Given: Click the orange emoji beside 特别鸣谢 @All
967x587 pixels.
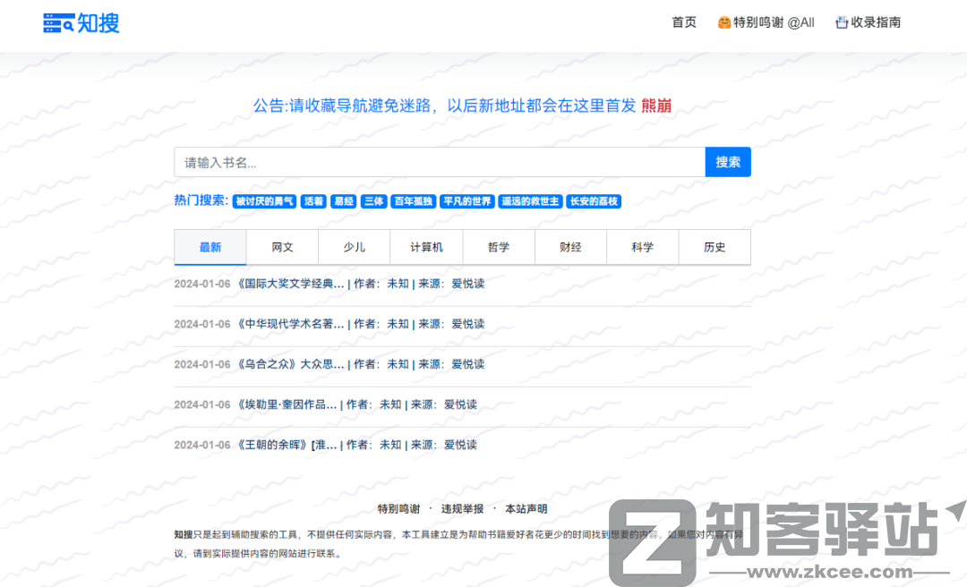Looking at the screenshot, I should (723, 22).
